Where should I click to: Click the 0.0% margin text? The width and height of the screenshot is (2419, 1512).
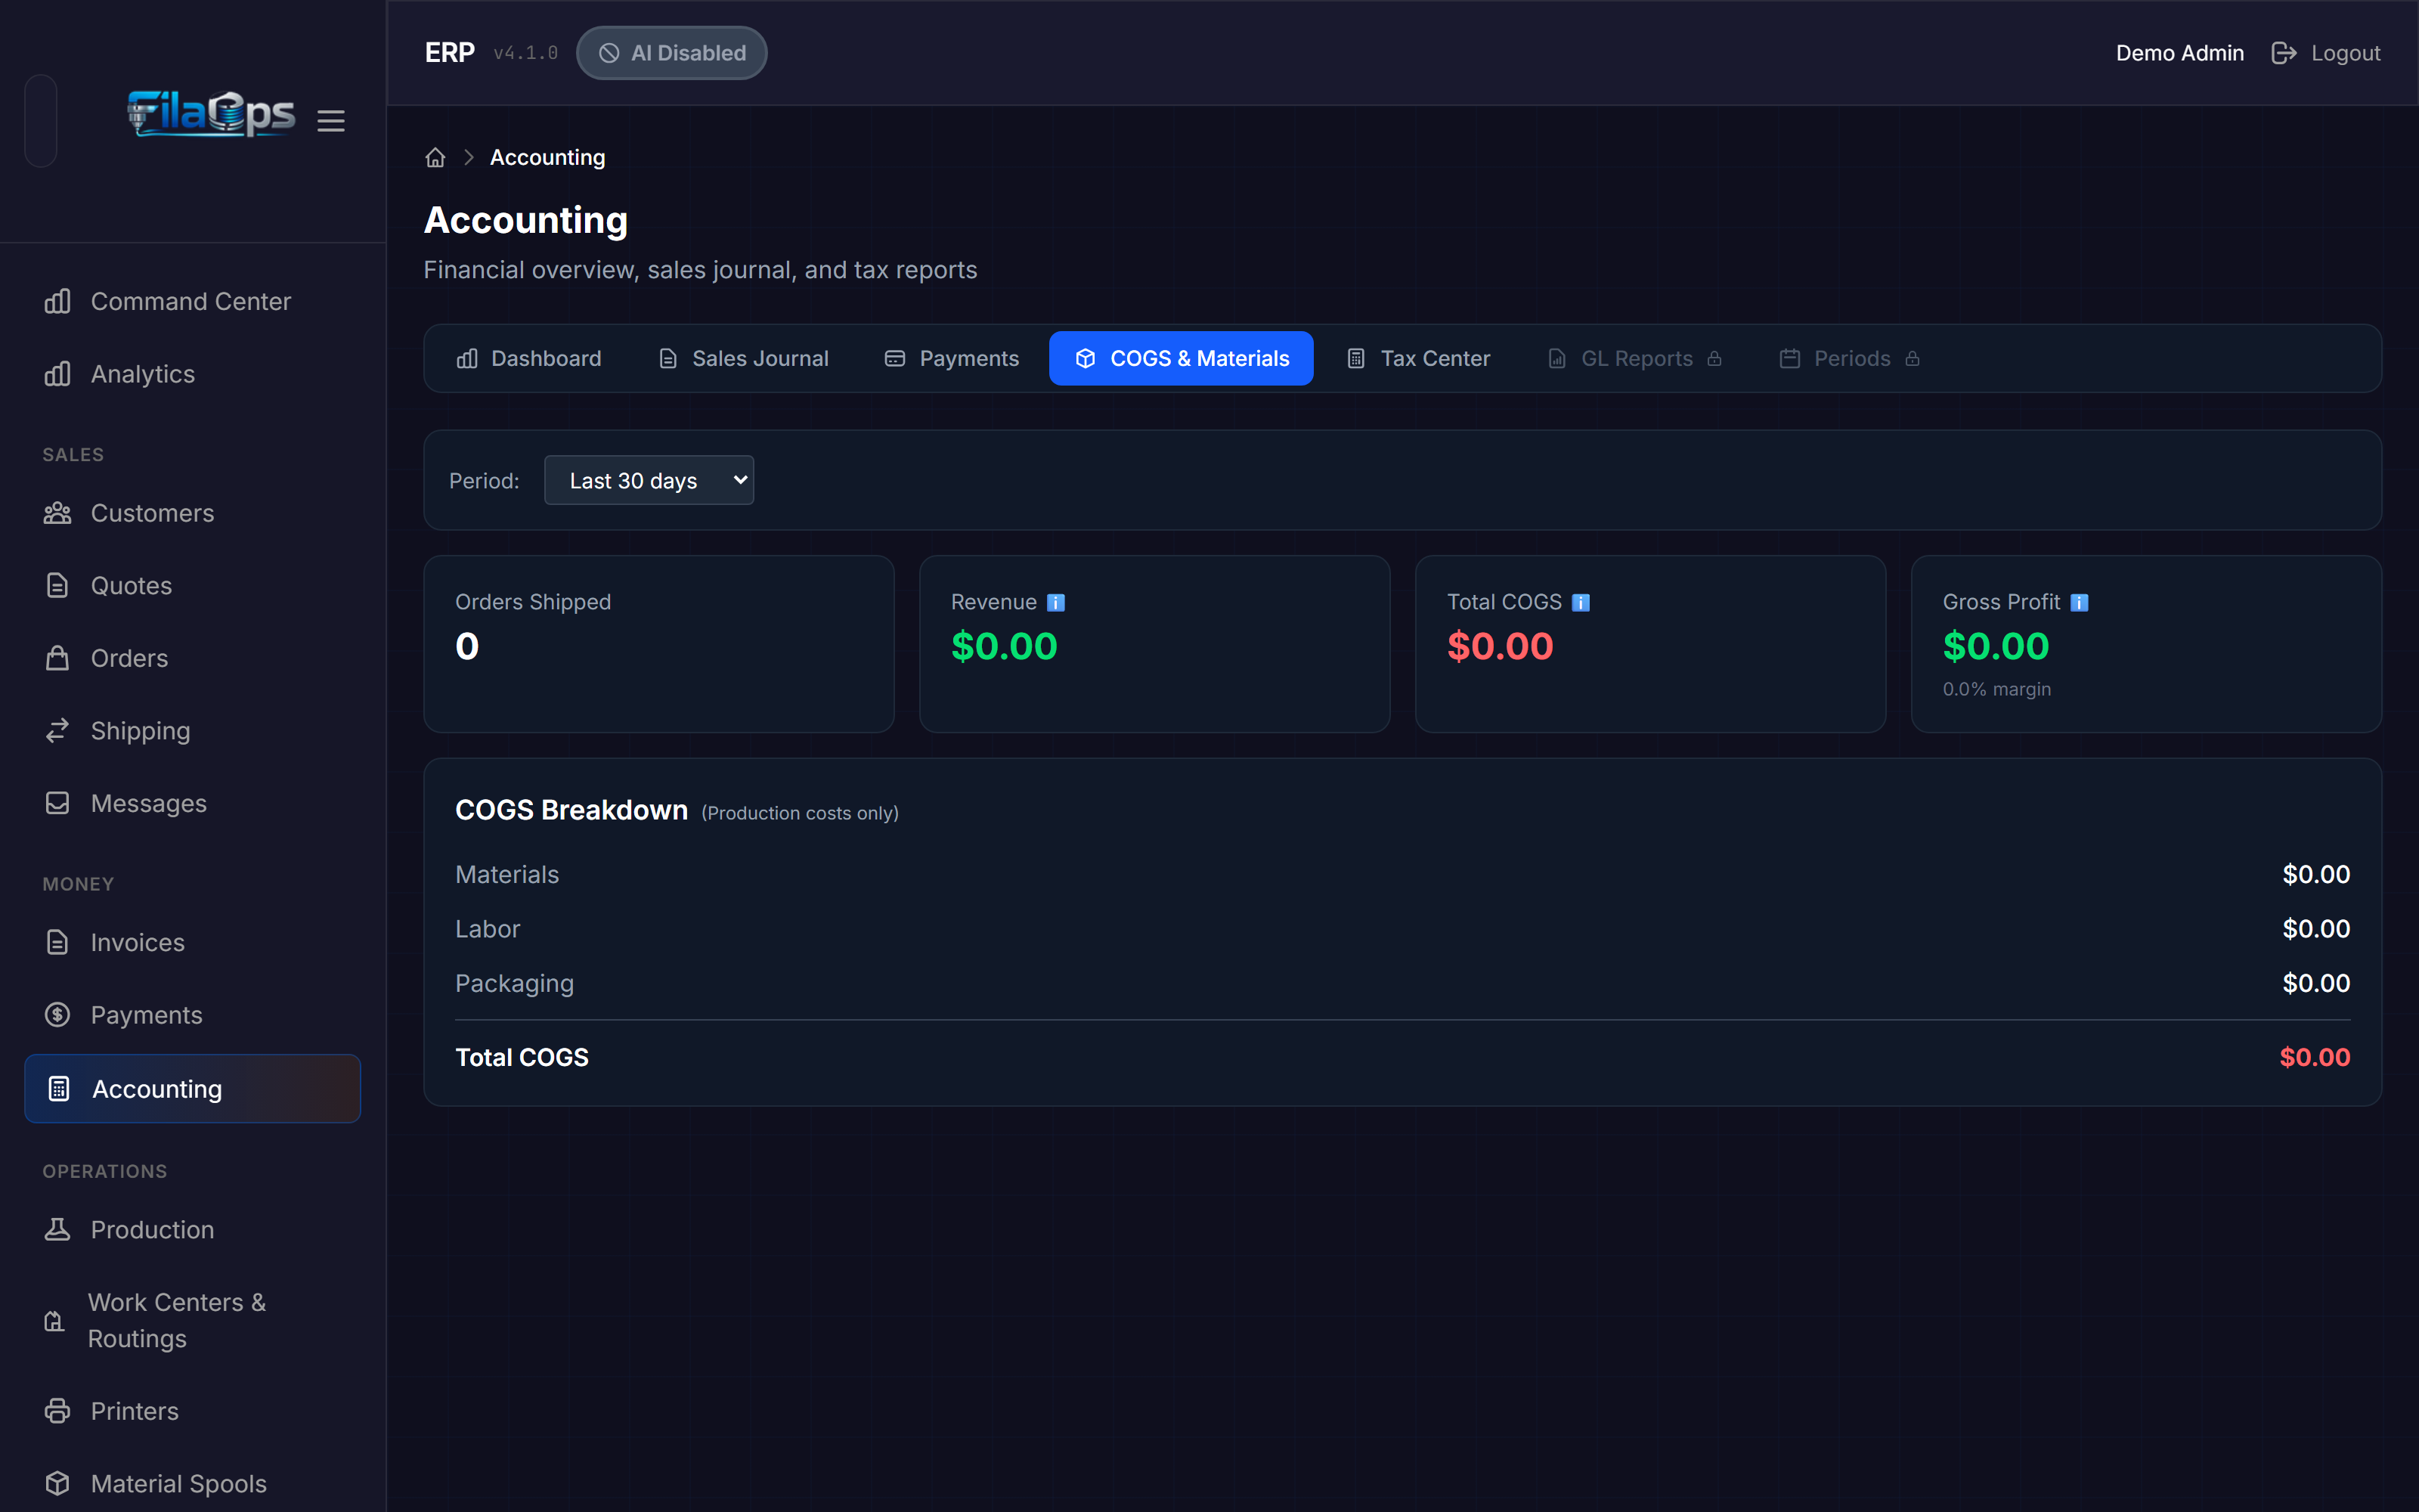1996,689
